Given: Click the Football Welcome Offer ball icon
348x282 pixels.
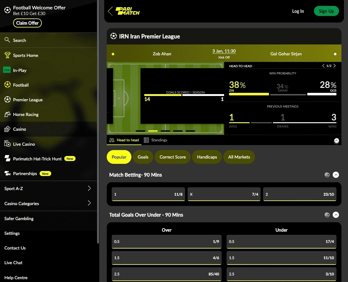Looking at the screenshot, I should [7, 10].
